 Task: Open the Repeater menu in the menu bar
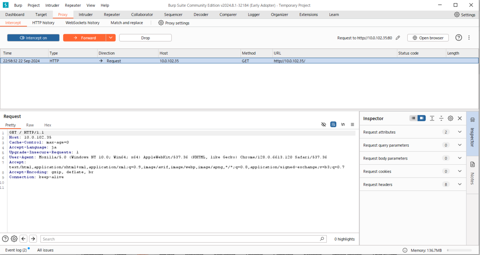pos(72,6)
